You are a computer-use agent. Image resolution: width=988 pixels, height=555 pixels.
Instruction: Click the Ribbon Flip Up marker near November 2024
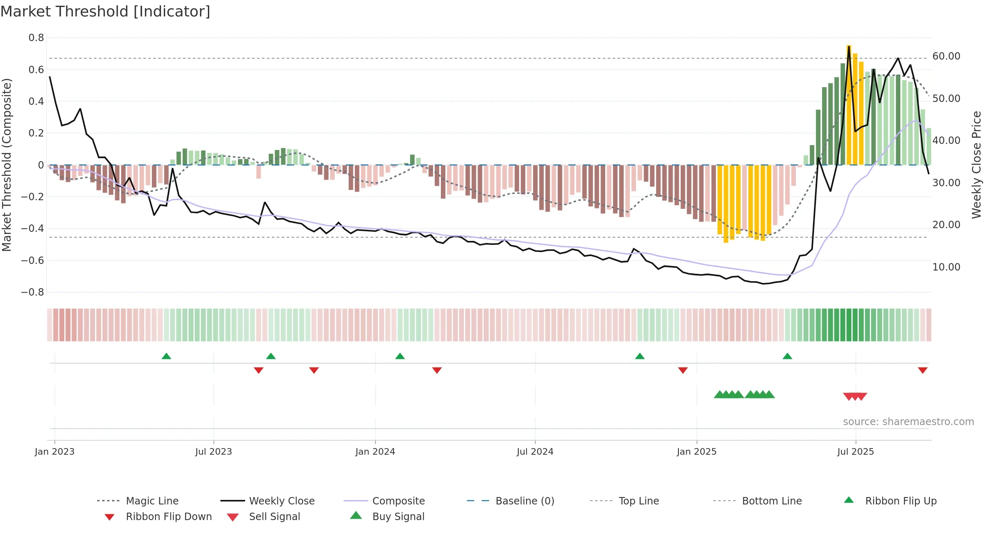(640, 356)
